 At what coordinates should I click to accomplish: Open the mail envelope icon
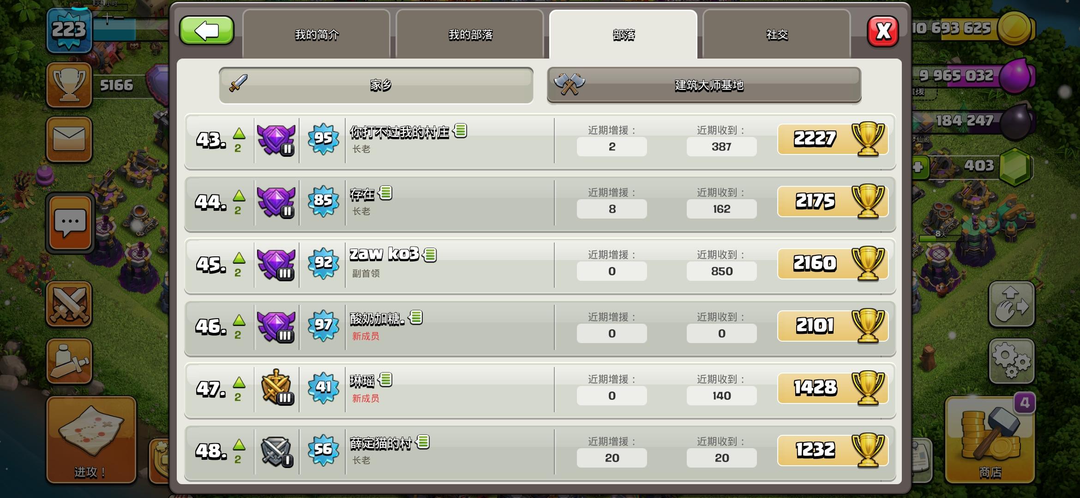(69, 139)
